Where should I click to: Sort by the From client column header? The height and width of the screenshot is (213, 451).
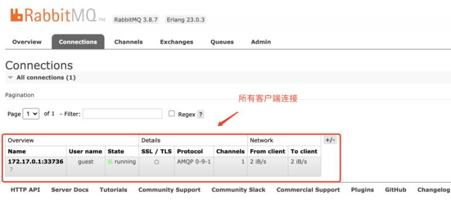(x=267, y=152)
